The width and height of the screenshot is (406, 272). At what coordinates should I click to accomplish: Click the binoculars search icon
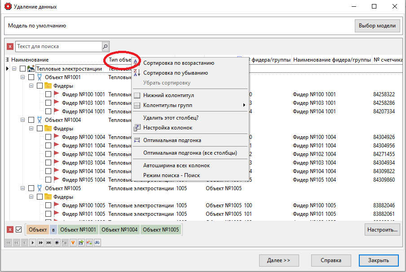(x=97, y=242)
